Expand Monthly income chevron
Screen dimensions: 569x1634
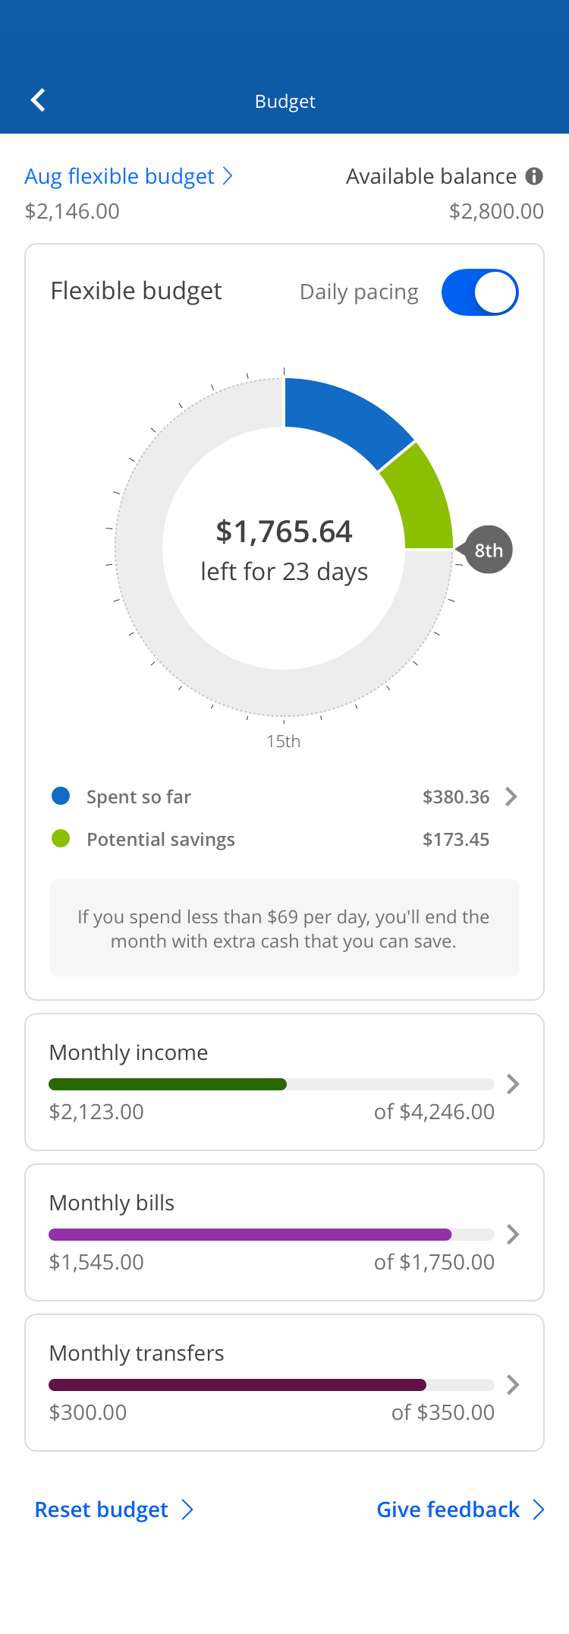513,1084
